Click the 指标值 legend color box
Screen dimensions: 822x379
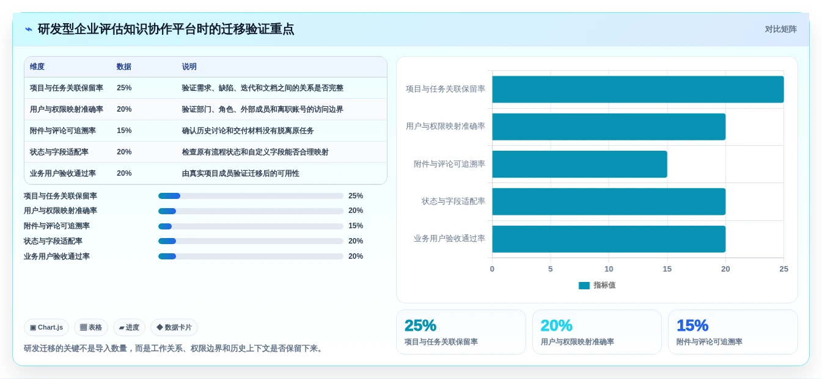click(584, 286)
